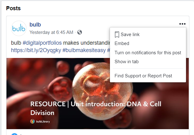Click the #bulbmakesiteasy hashtag
This screenshot has height=135, width=194.
pos(84,50)
